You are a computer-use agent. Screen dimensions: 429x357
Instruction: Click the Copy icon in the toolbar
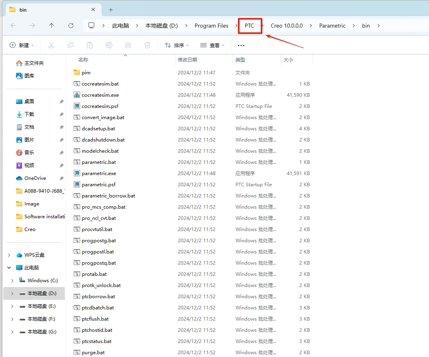point(70,45)
